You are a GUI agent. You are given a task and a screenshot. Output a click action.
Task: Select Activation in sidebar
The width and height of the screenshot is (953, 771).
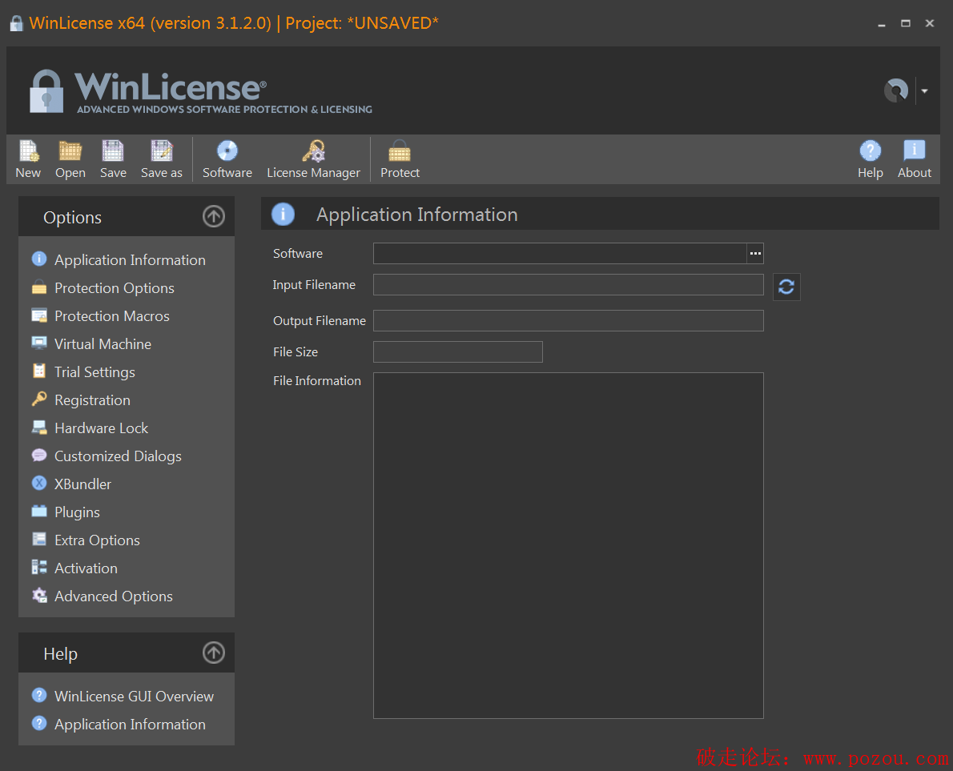point(86,568)
